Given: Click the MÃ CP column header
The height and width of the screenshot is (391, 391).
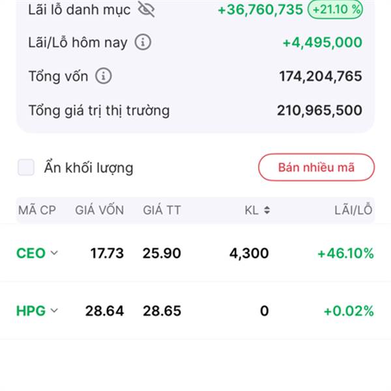Looking at the screenshot, I should coord(36,210).
